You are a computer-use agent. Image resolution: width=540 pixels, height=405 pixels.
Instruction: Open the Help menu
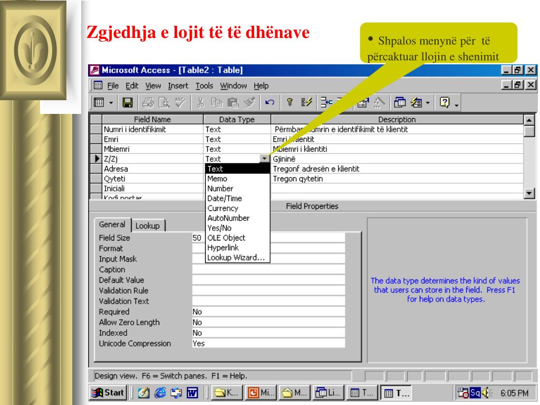click(261, 86)
